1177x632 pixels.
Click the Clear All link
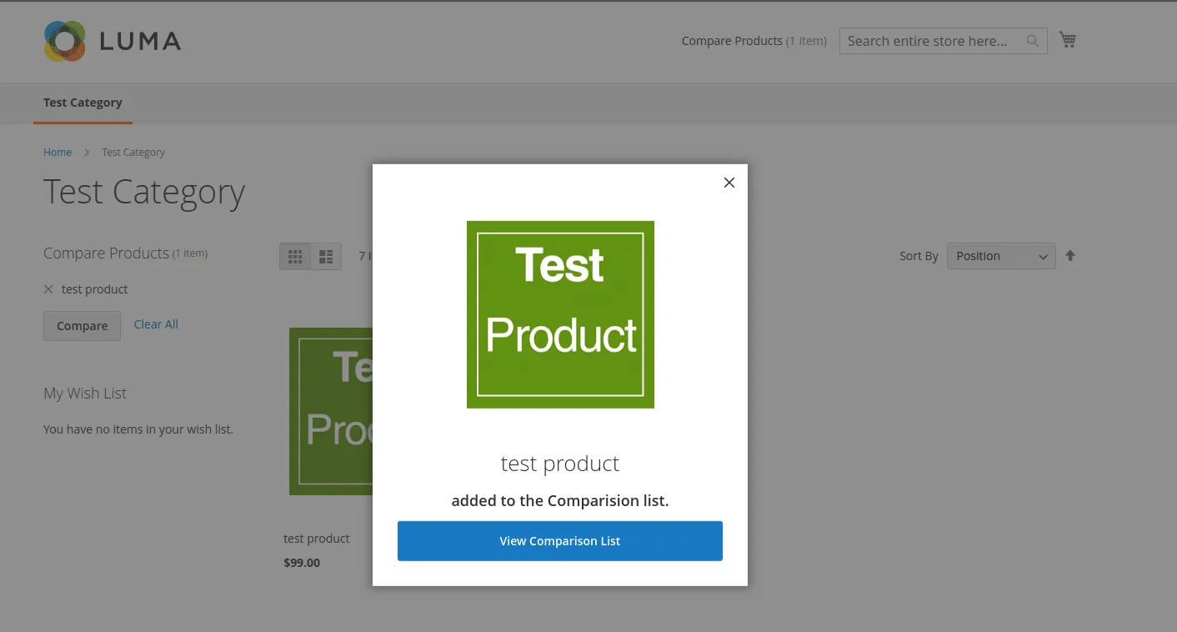click(156, 324)
